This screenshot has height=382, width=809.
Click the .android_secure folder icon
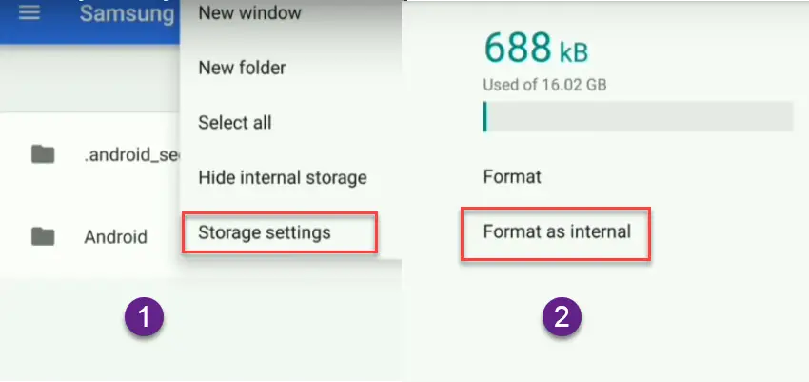tap(43, 154)
